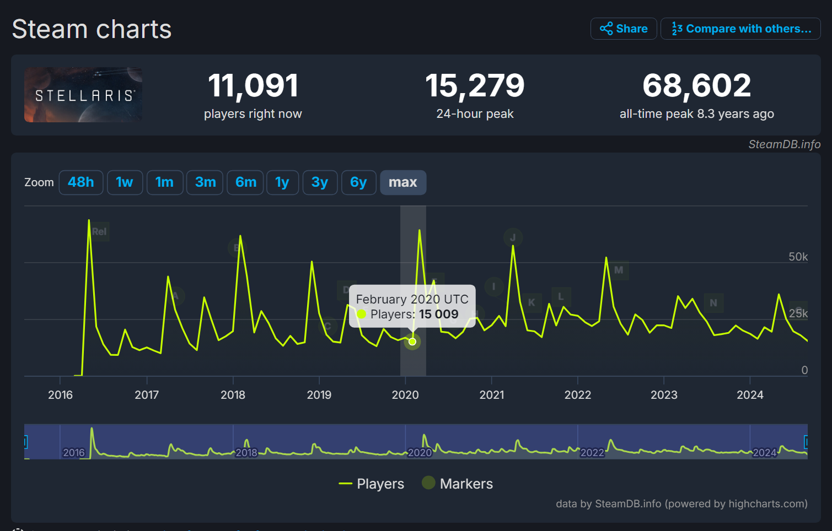Click the Share button
The image size is (832, 531).
624,29
